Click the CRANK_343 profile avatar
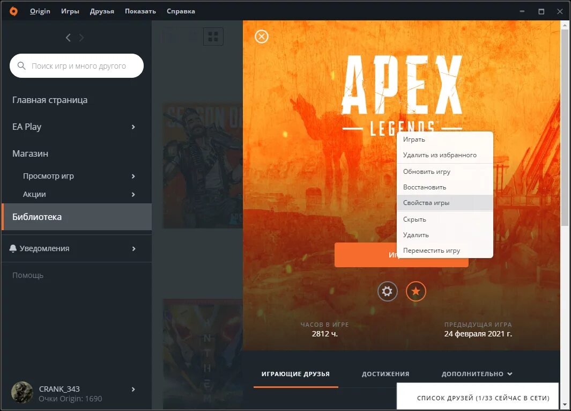The height and width of the screenshot is (411, 571). click(x=22, y=392)
